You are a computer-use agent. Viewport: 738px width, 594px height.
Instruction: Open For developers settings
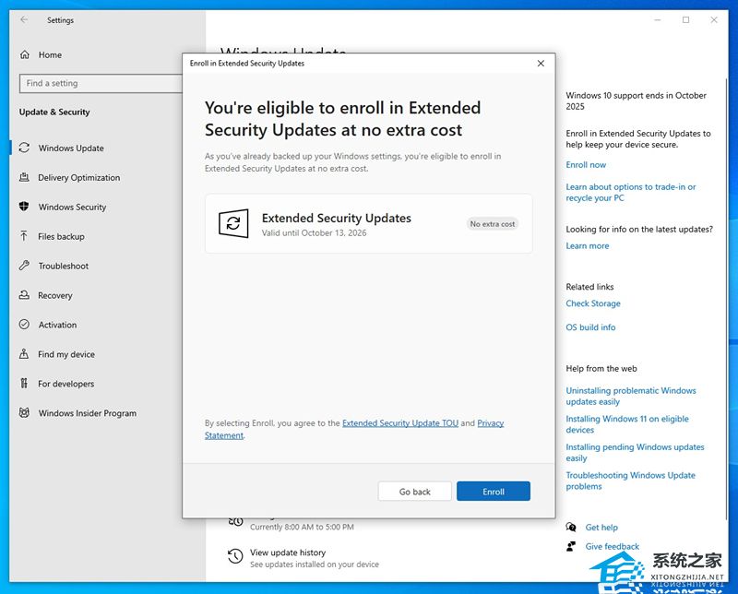(65, 383)
